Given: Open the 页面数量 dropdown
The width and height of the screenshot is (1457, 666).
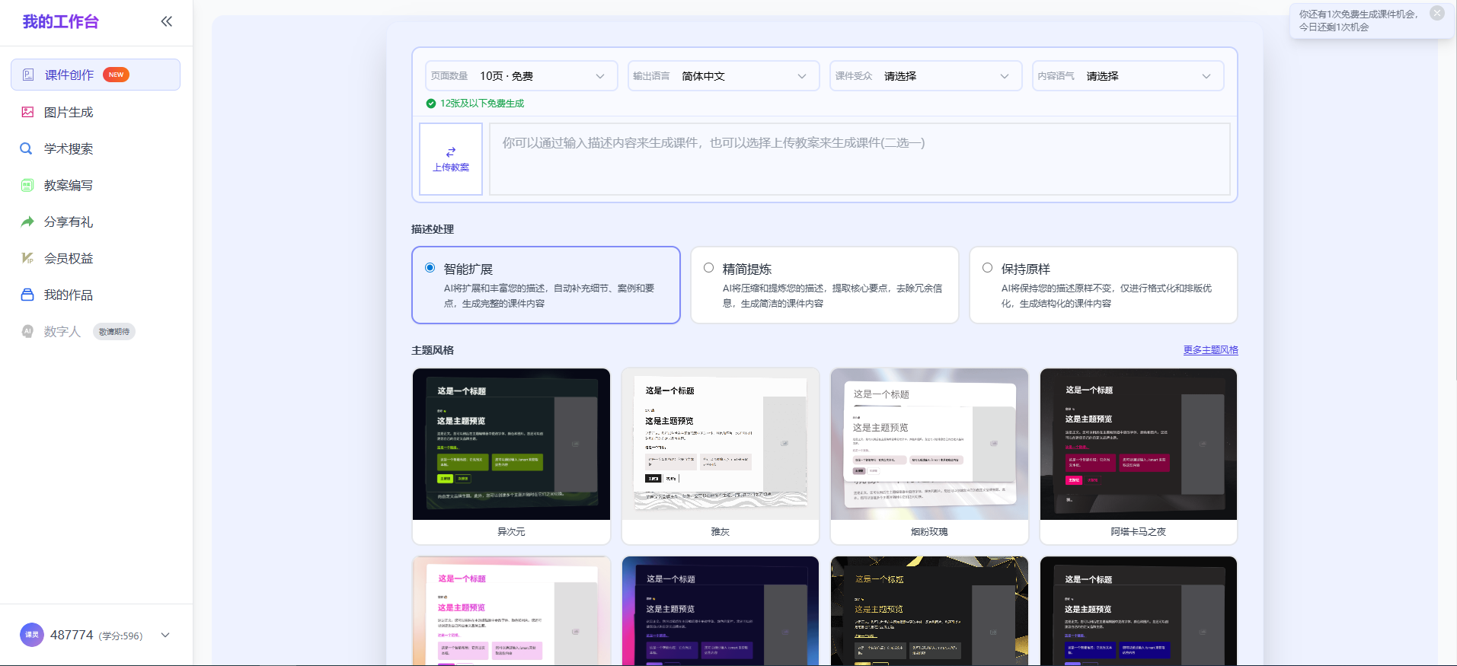Looking at the screenshot, I should [x=521, y=76].
